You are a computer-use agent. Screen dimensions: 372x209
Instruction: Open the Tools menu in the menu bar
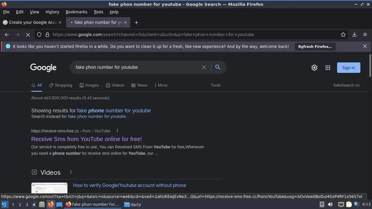coord(98,12)
